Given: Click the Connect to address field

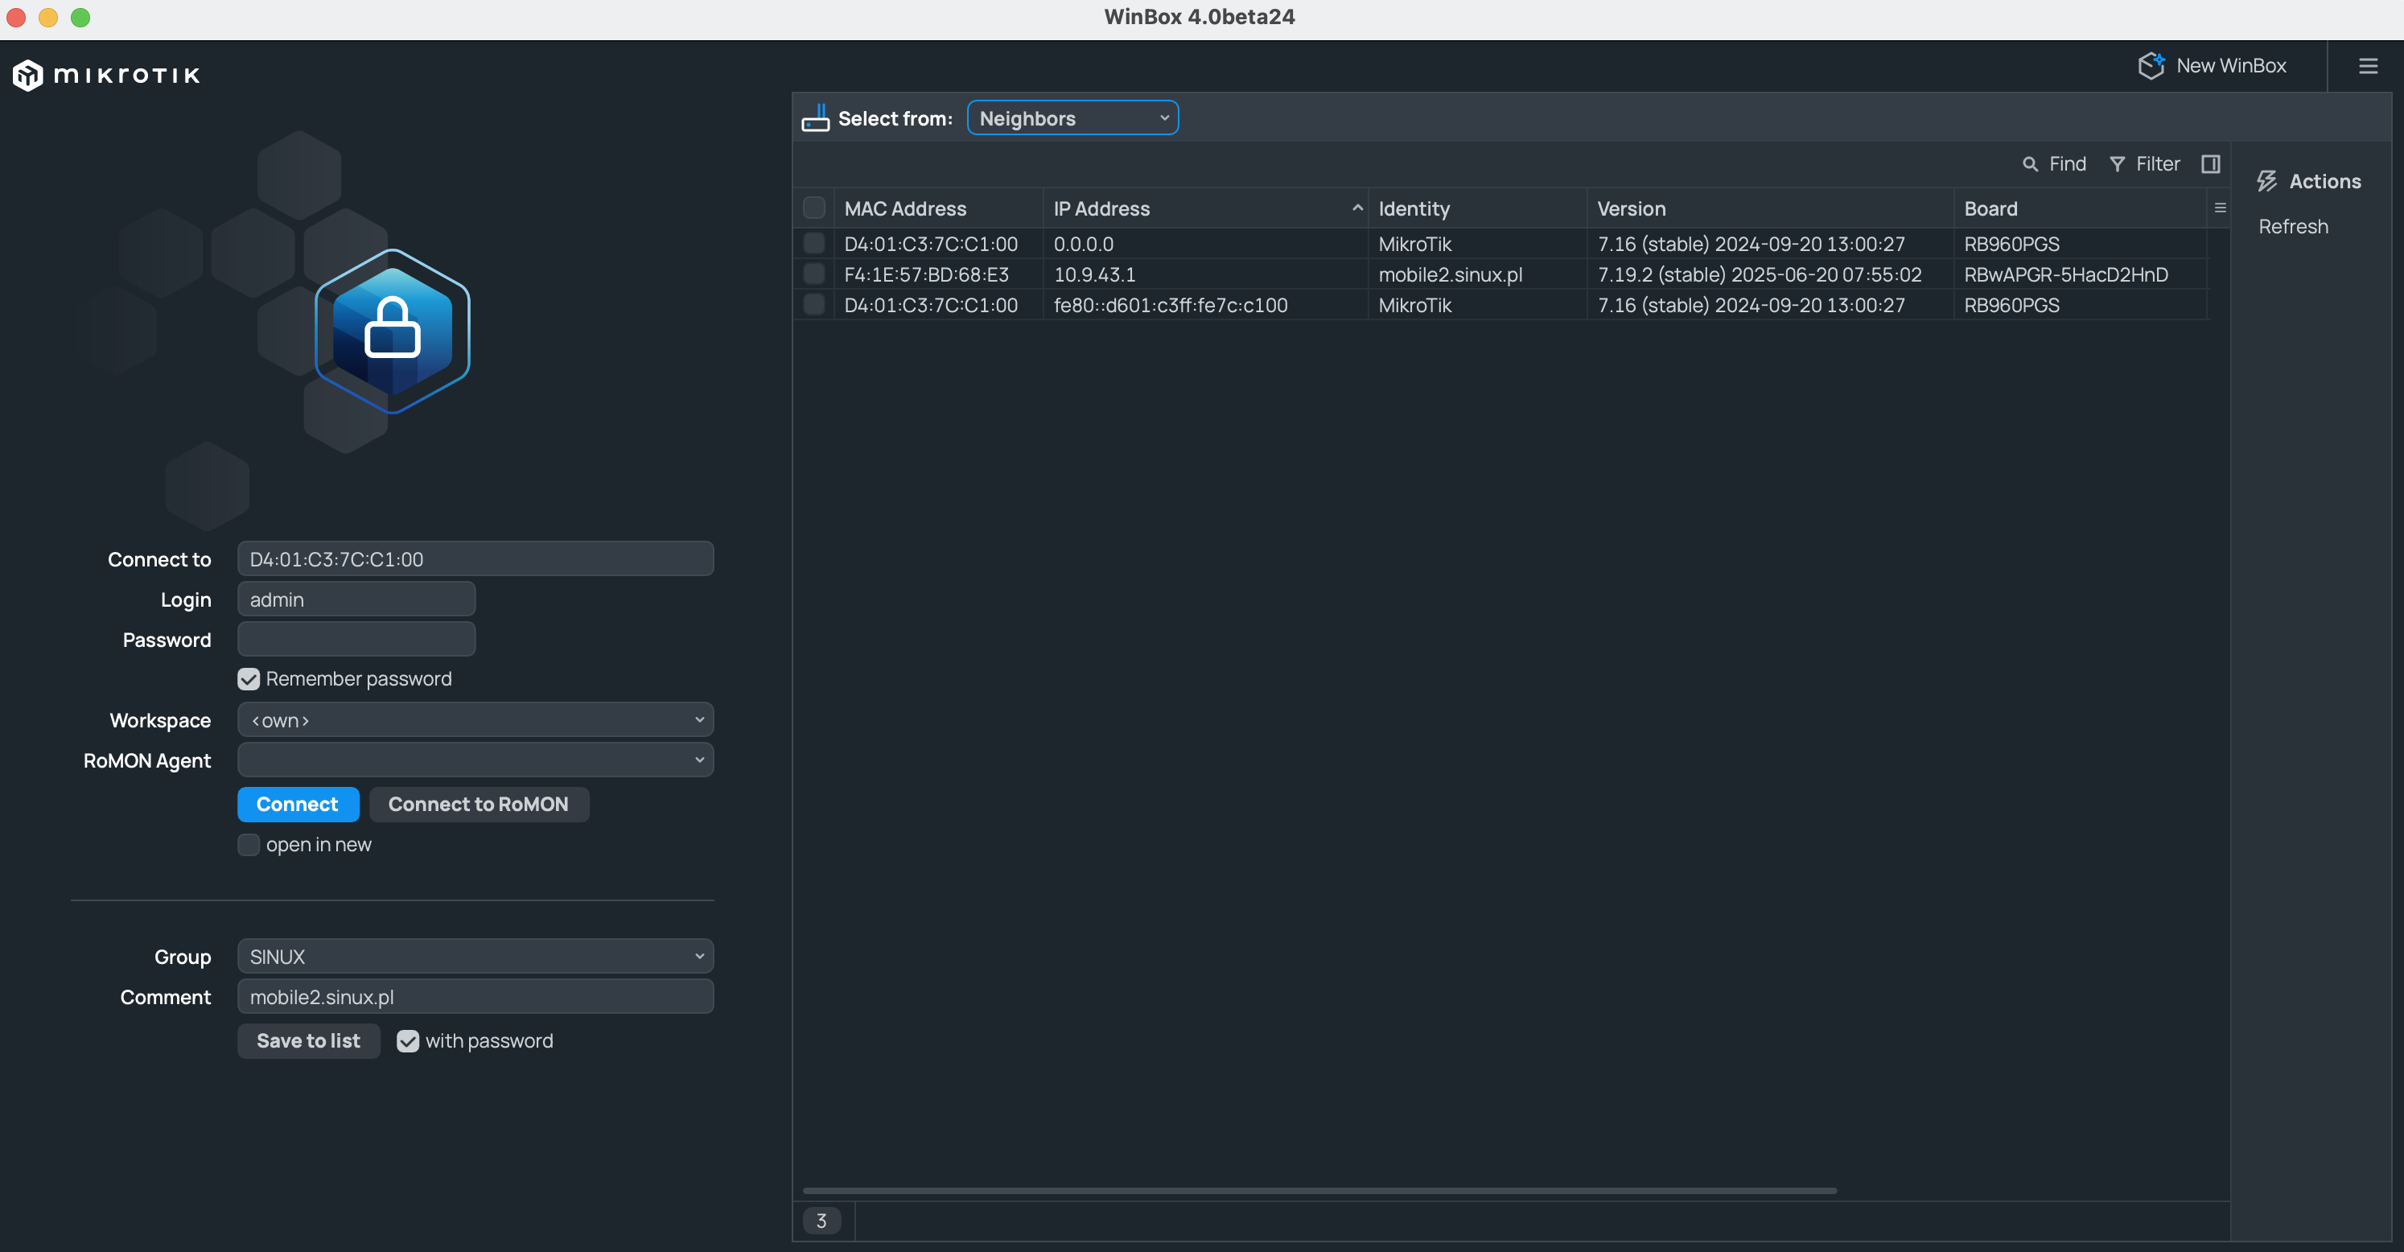Looking at the screenshot, I should [x=475, y=558].
